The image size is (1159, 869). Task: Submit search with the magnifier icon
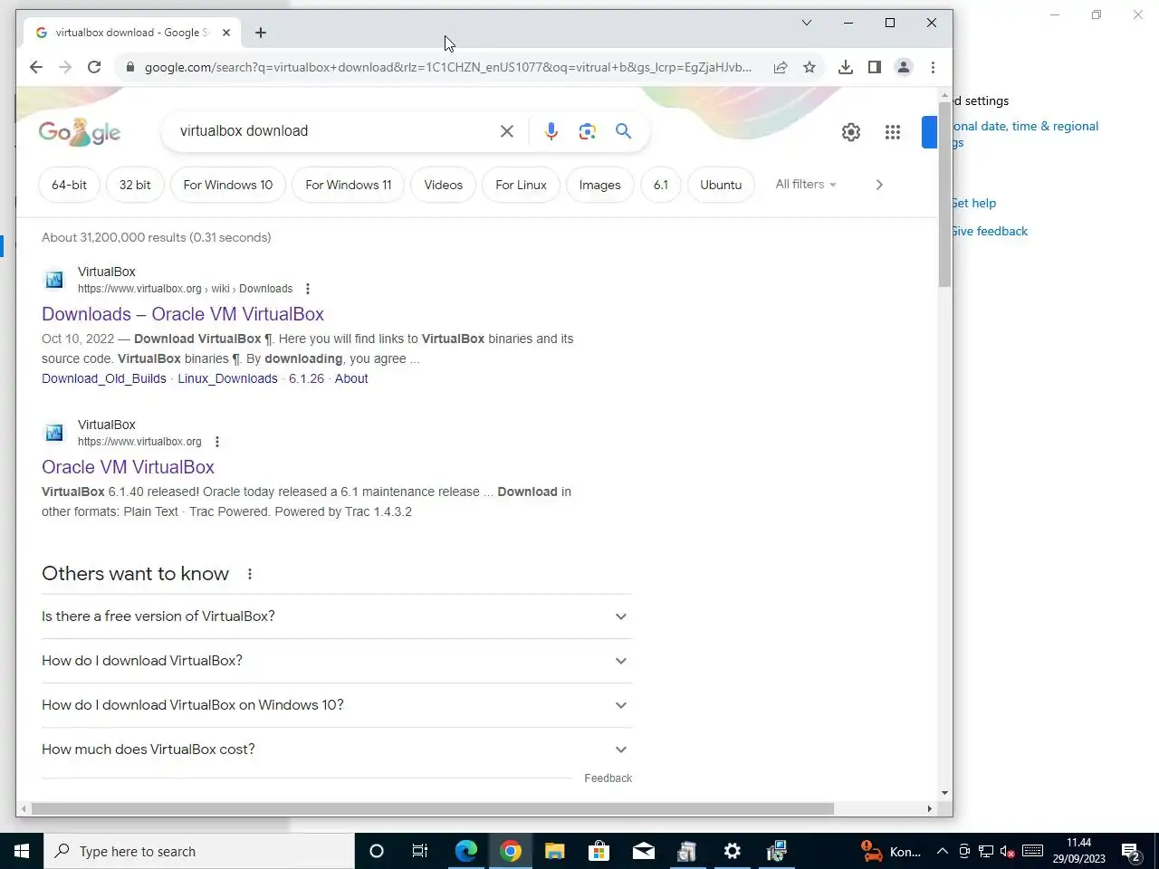click(623, 131)
